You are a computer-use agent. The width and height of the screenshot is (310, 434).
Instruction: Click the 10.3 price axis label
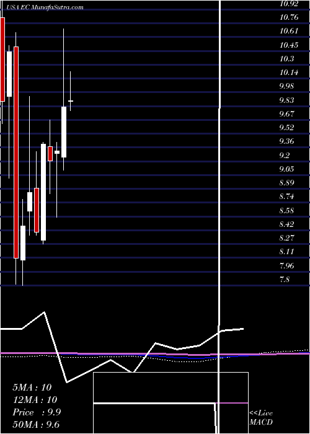(x=286, y=59)
